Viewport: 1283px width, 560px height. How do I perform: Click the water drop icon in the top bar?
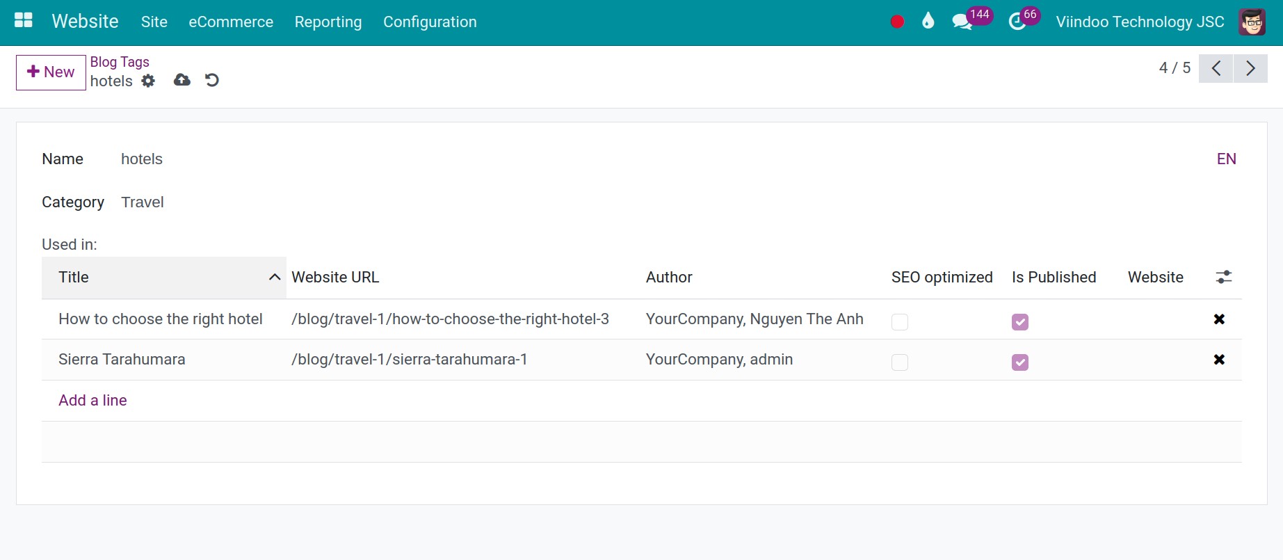click(928, 21)
